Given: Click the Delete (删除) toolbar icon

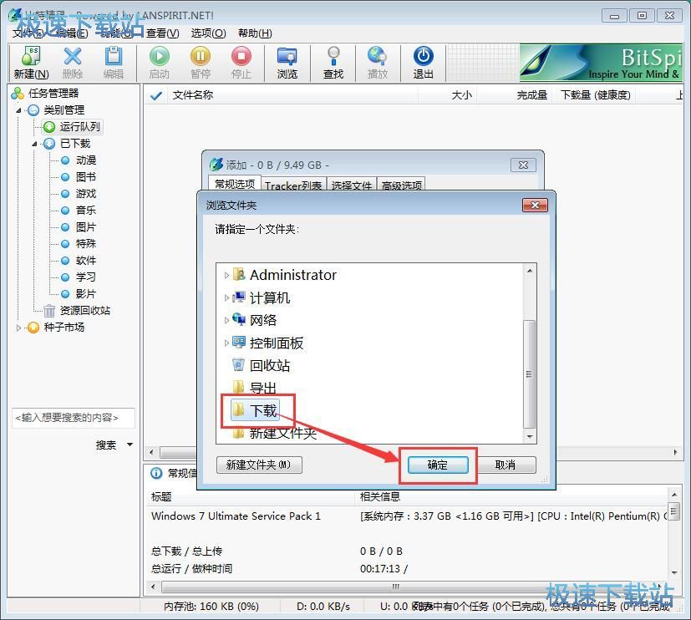Looking at the screenshot, I should (73, 63).
